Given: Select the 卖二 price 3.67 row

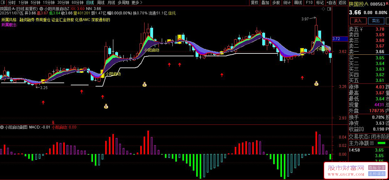Looking at the screenshot, I should 369,46.
